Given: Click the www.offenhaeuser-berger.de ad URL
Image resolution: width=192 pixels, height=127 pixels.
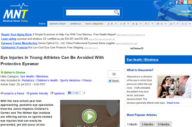Looking at the screenshot, I should (102, 39).
